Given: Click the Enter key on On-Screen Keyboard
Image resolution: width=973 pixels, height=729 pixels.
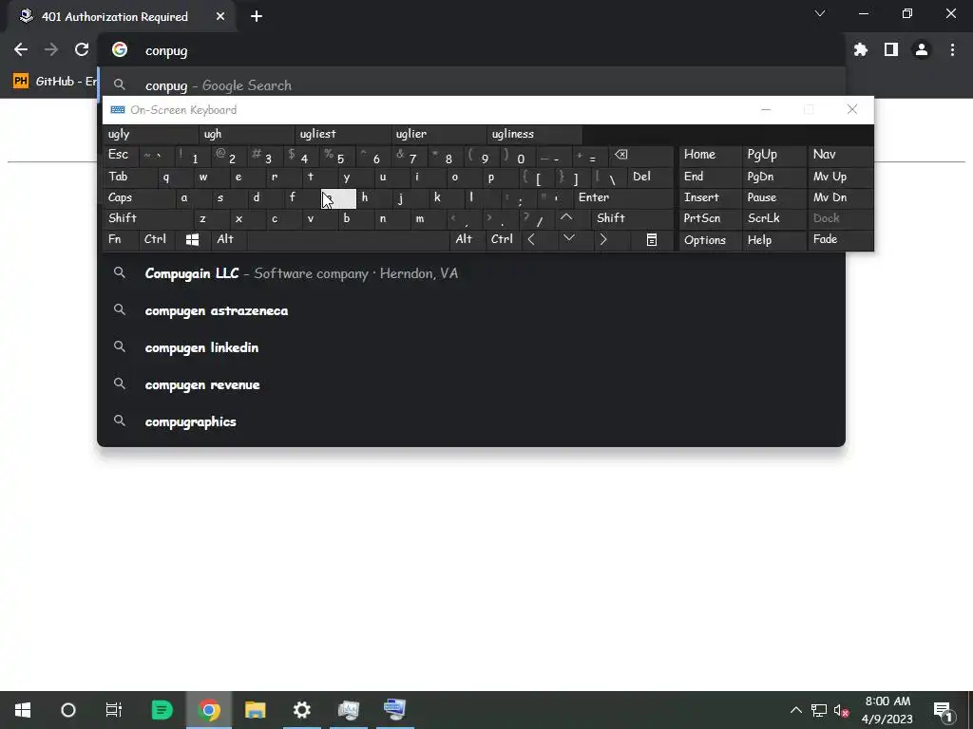Looking at the screenshot, I should pyautogui.click(x=623, y=197).
